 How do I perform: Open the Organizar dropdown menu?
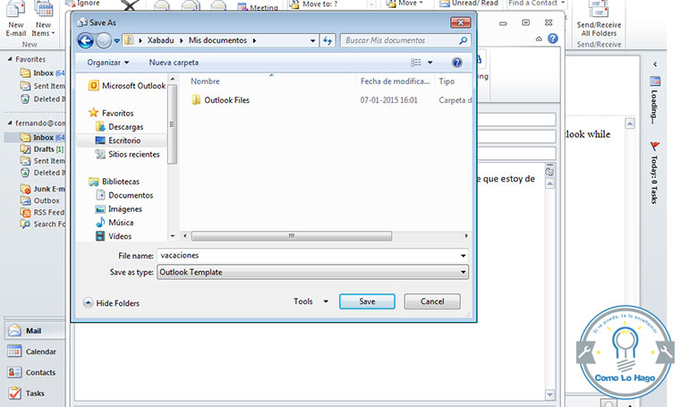107,63
